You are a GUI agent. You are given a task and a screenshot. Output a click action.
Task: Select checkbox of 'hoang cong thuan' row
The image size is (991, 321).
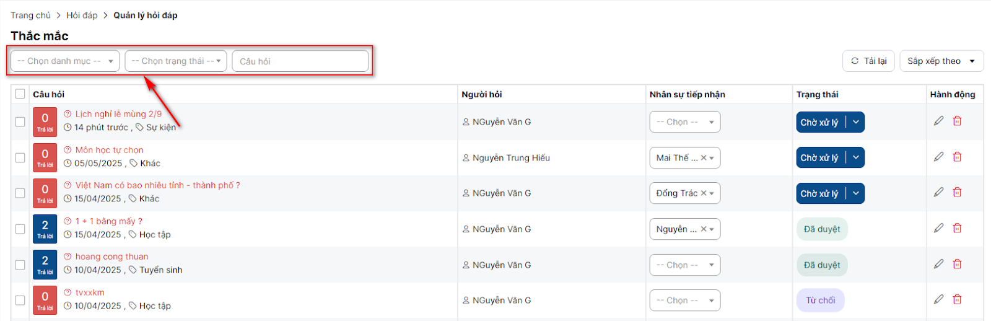pos(20,265)
